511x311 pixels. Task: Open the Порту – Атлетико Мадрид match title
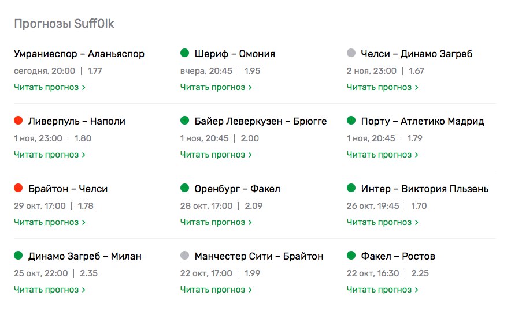pos(423,121)
